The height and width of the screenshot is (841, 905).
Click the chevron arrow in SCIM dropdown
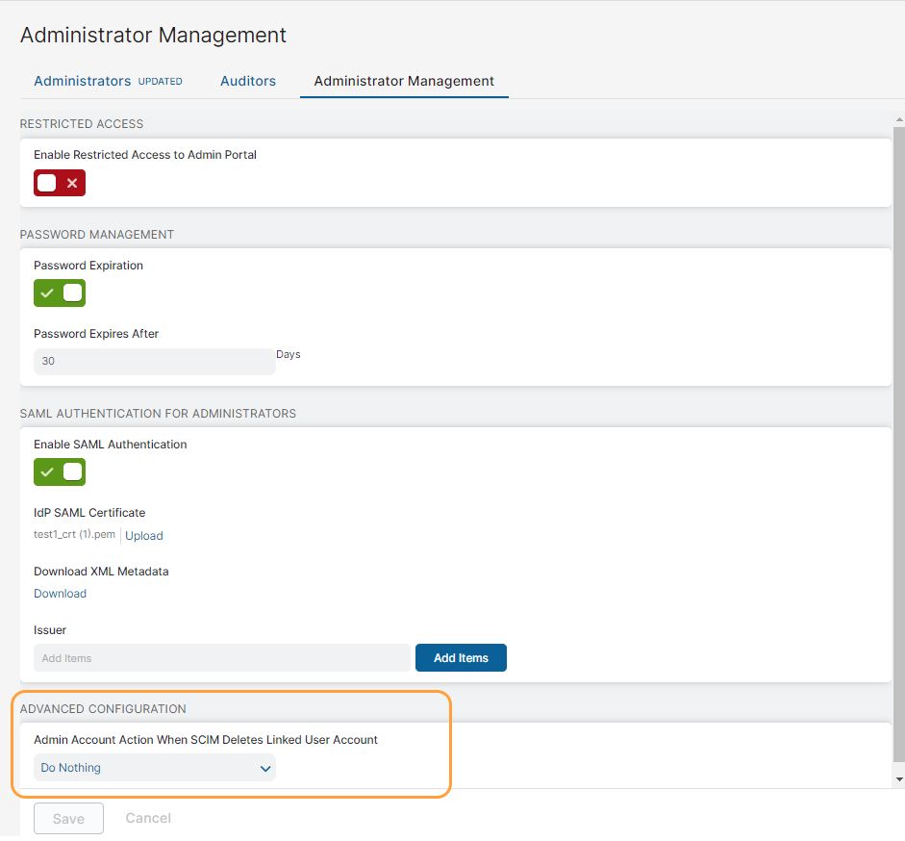point(265,769)
